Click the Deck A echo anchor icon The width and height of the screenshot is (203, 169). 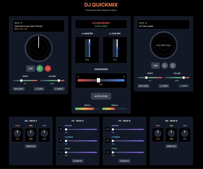[61, 152]
